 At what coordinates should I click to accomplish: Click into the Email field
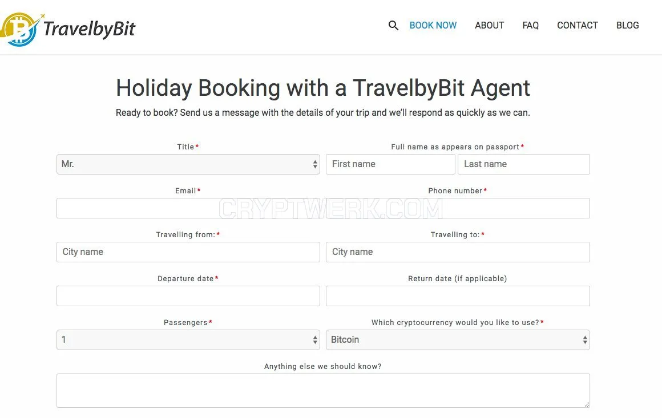tap(188, 208)
